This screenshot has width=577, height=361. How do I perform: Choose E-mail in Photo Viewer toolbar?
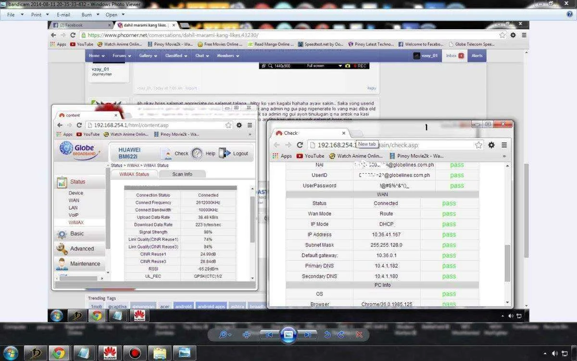63,15
